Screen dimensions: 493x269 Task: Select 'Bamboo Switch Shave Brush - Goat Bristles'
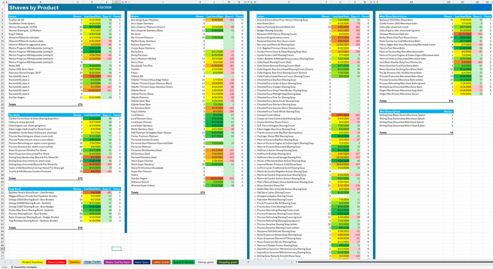coord(40,193)
